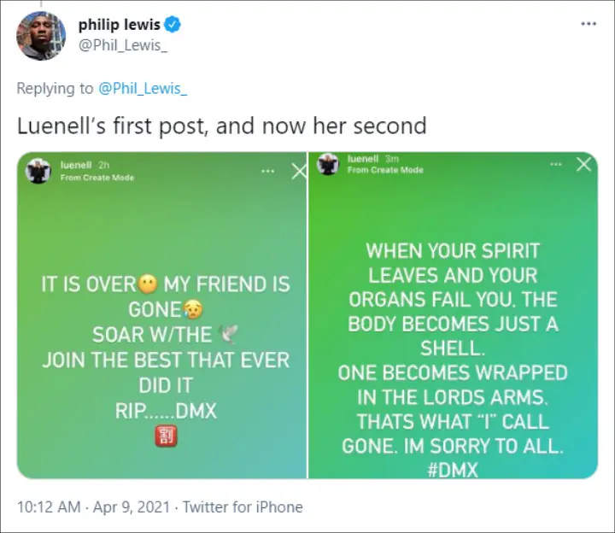
Task: Click the red square emoji below RIP DMX
Action: (x=165, y=436)
